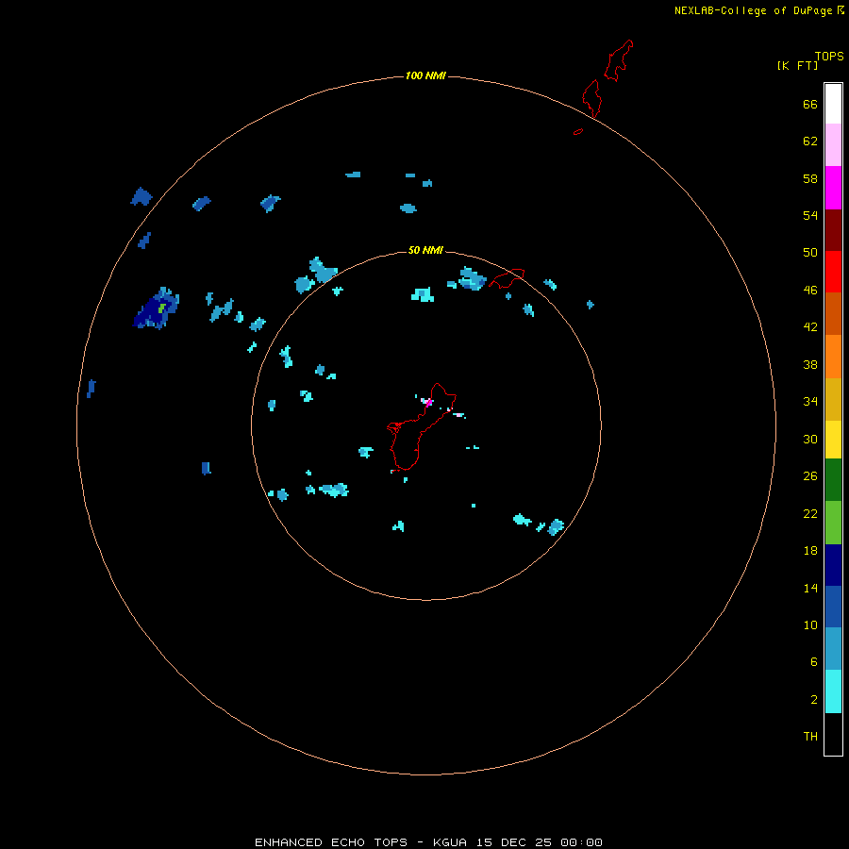Click the legend value '18'
Image resolution: width=849 pixels, height=849 pixels.
(810, 551)
